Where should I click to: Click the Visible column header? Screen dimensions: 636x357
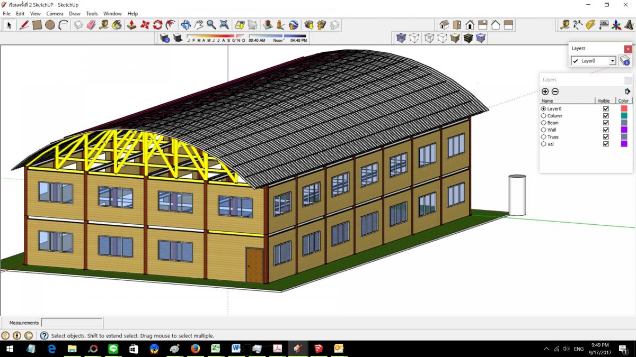[605, 100]
